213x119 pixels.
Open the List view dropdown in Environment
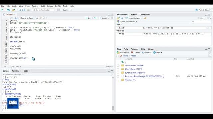pyautogui.click(x=201, y=18)
